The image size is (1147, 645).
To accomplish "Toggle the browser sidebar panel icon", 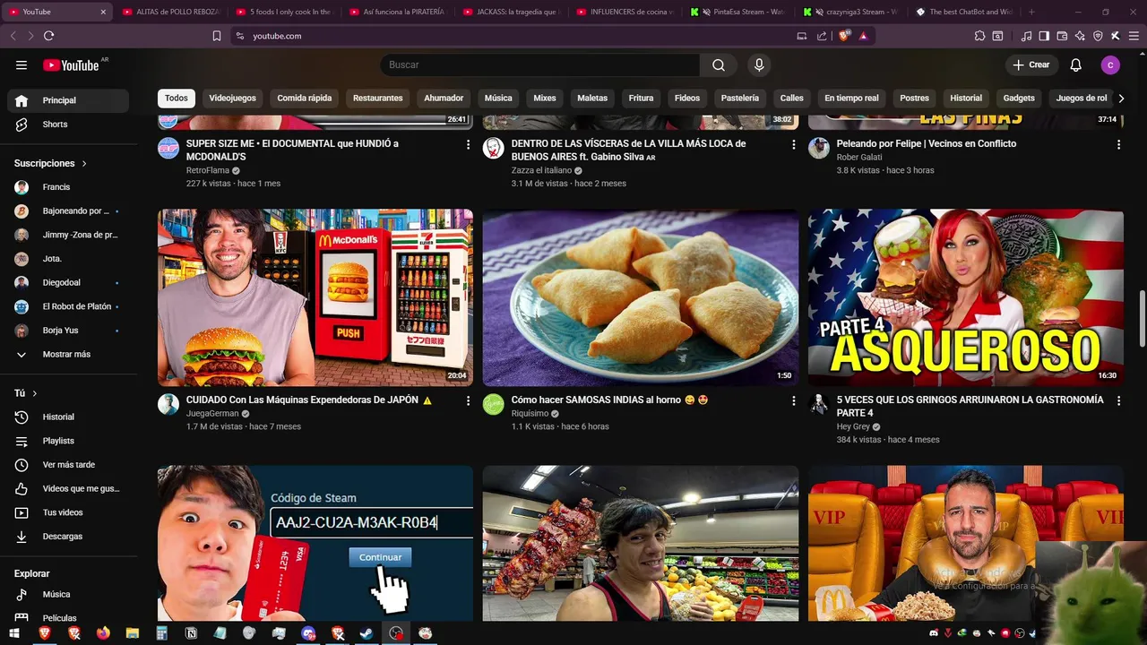I will pyautogui.click(x=1044, y=36).
